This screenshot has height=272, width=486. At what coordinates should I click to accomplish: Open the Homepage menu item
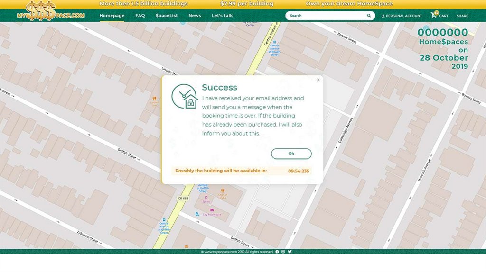112,16
